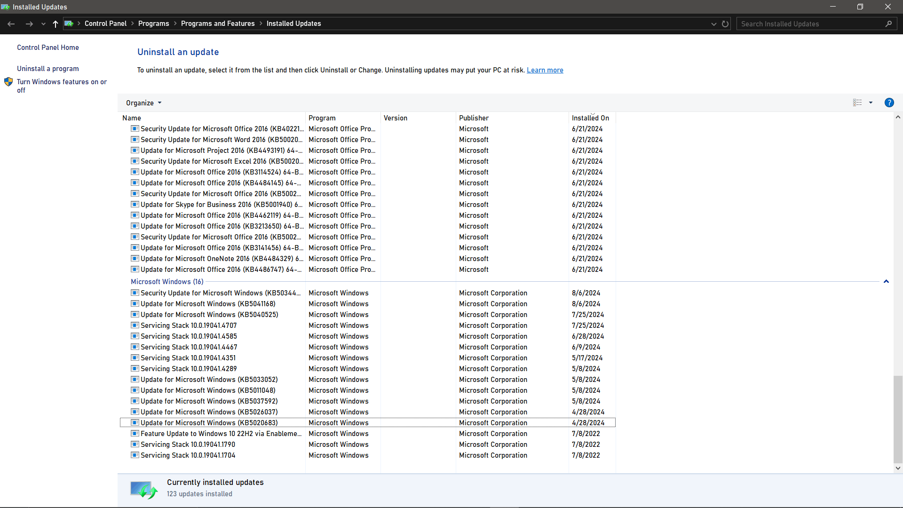Click the change view list icon
The image size is (903, 508).
(857, 103)
